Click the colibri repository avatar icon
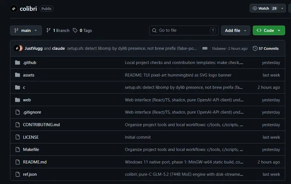291x184 pixels. click(14, 8)
